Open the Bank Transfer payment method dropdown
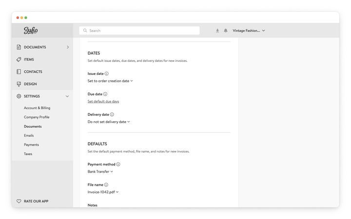Image resolution: width=351 pixels, height=219 pixels. (100, 172)
